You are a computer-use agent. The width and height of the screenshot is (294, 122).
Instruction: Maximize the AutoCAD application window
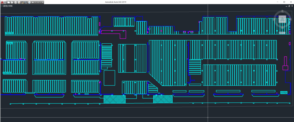pyautogui.click(x=284, y=2)
